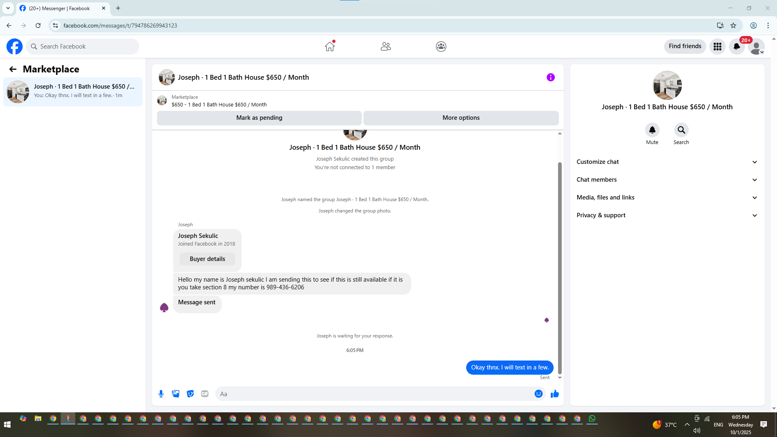Click the ENG language indicator
This screenshot has height=437, width=777.
tap(719, 424)
